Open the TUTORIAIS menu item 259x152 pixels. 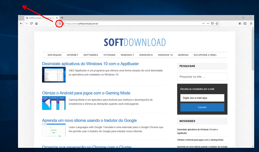click(109, 55)
